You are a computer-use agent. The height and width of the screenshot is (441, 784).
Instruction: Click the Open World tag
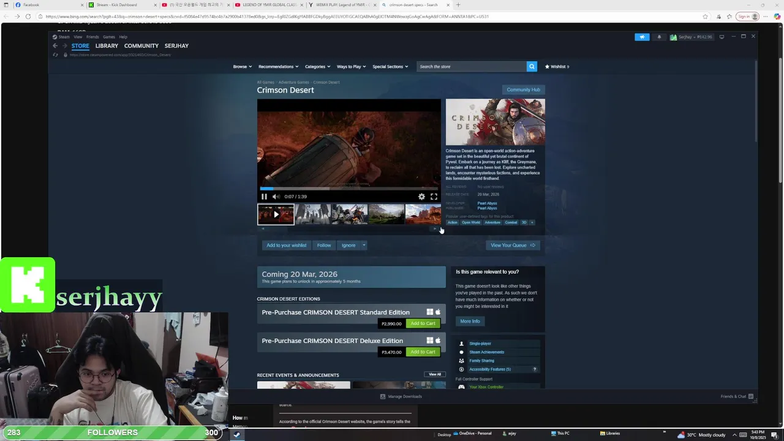tap(471, 222)
